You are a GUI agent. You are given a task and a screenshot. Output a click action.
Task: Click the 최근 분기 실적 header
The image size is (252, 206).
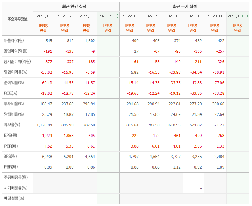click(x=185, y=7)
